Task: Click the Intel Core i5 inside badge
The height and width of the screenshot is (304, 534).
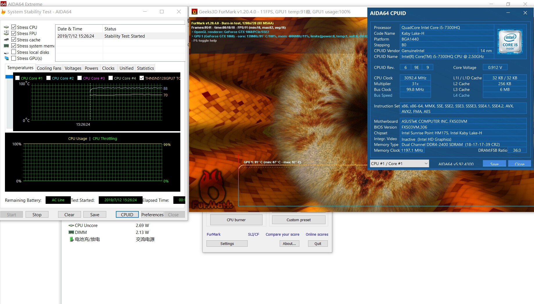Action: (510, 42)
